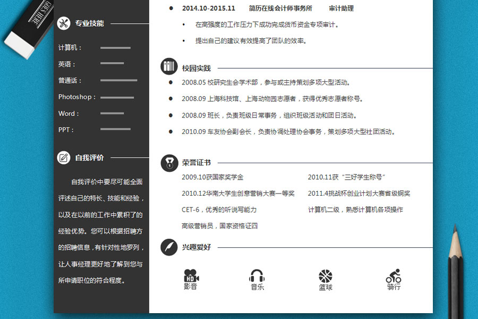Click the wrench icon beside 专业技能
The image size is (478, 319).
tap(65, 23)
